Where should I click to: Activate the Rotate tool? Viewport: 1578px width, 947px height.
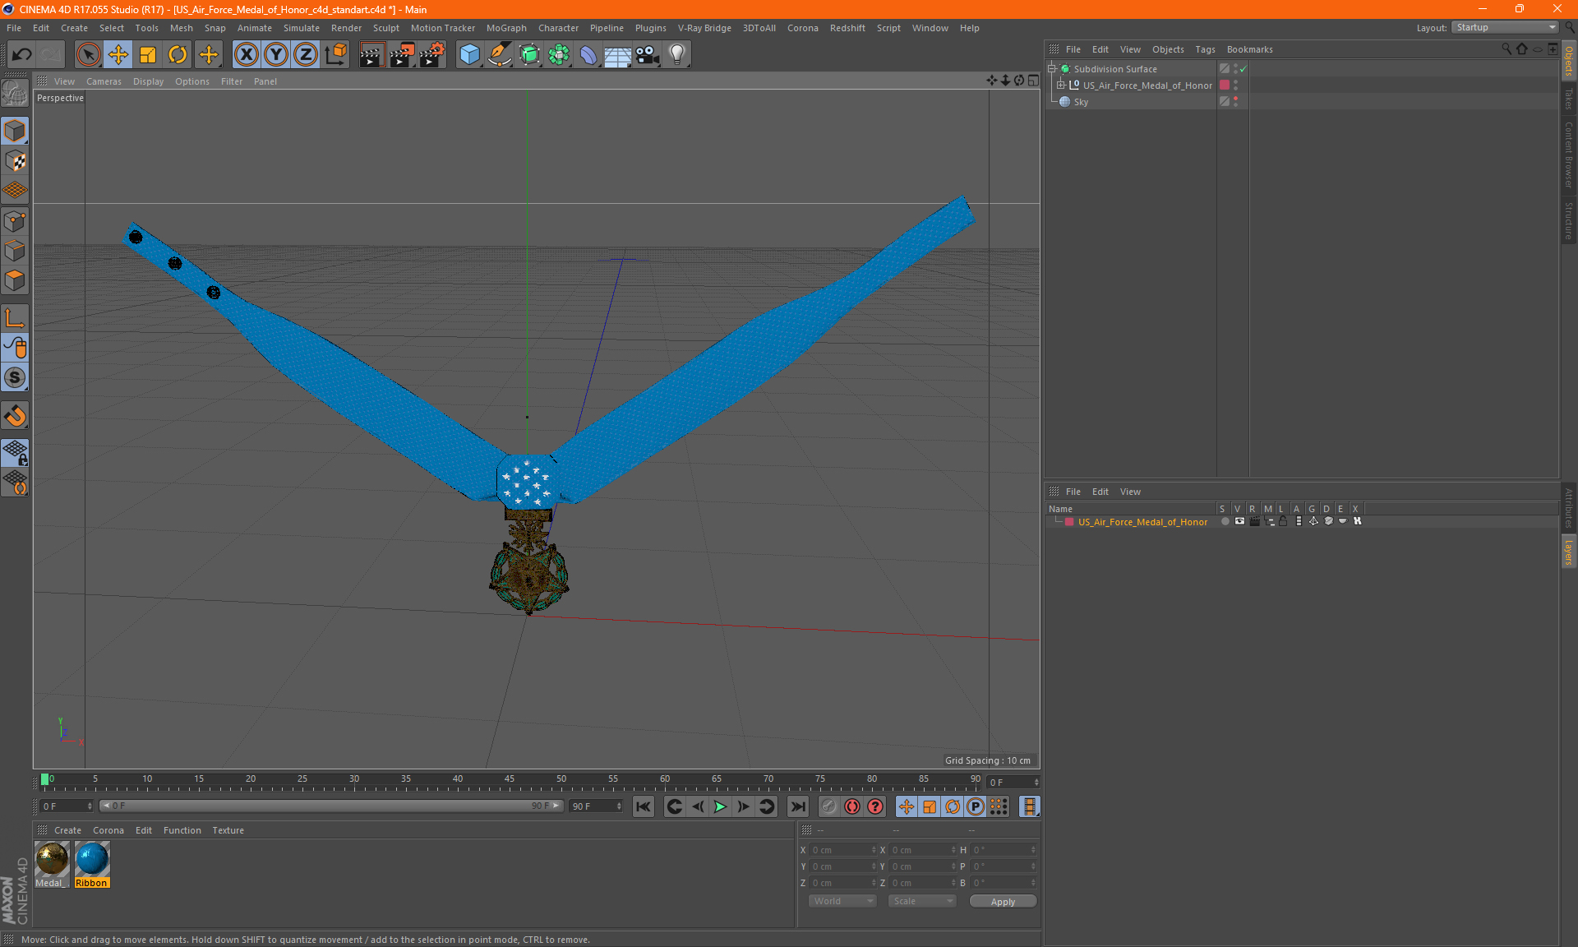pyautogui.click(x=178, y=55)
